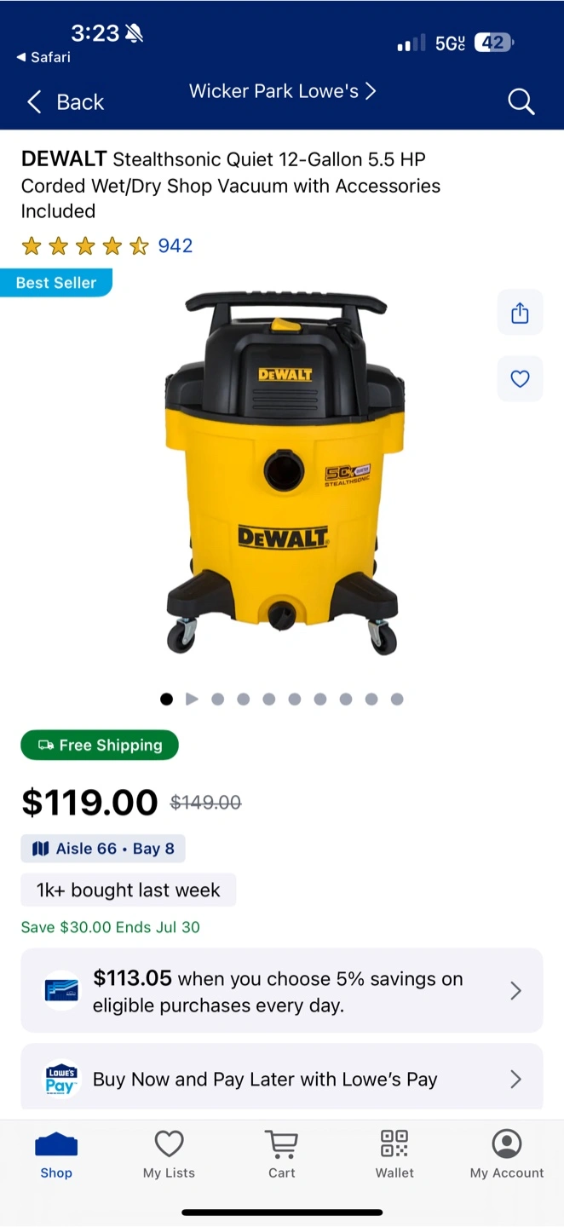Select the last carousel page dot
The image size is (564, 1227).
click(397, 700)
